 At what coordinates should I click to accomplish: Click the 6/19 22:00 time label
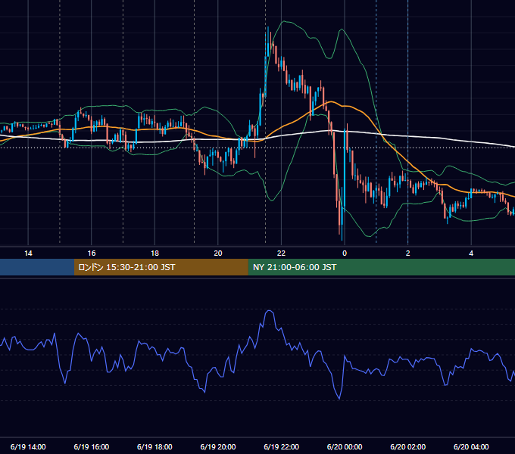282,446
